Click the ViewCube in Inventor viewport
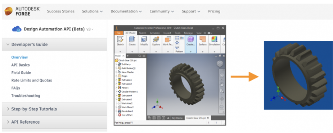Screen dimensions: 333x133 click(x=220, y=64)
